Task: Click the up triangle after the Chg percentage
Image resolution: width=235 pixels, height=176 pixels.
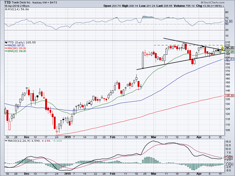Action: 224,6
